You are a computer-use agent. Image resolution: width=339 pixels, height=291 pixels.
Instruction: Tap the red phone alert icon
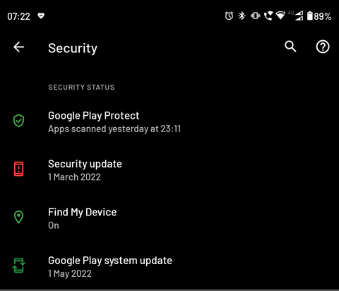(18, 169)
